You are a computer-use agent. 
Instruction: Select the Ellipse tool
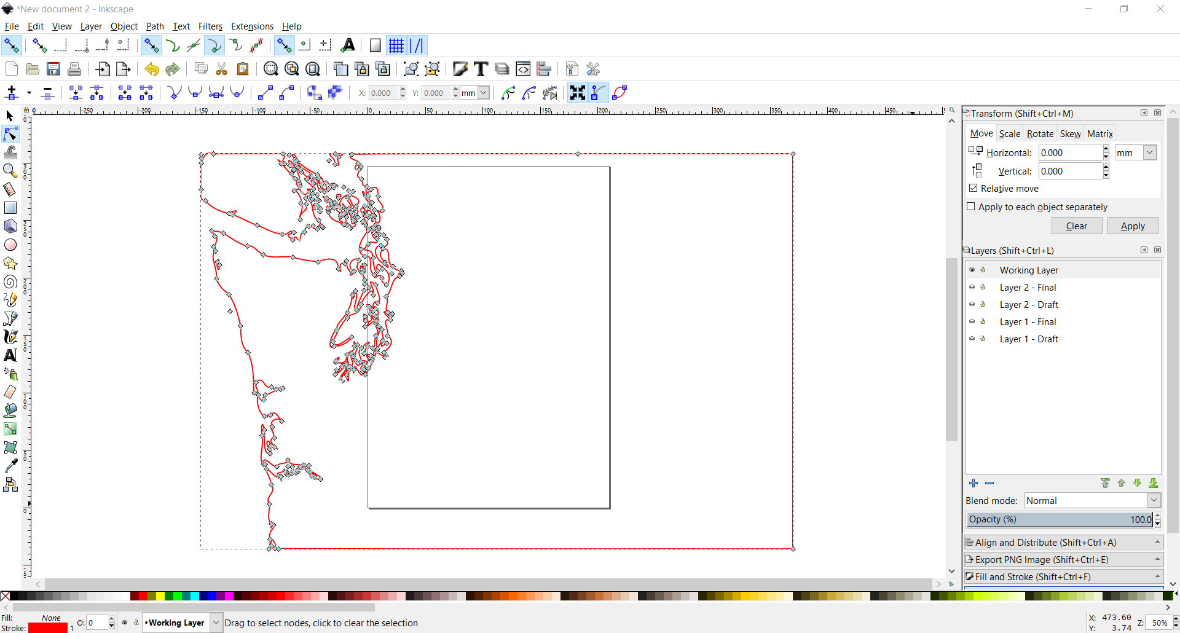[x=10, y=245]
